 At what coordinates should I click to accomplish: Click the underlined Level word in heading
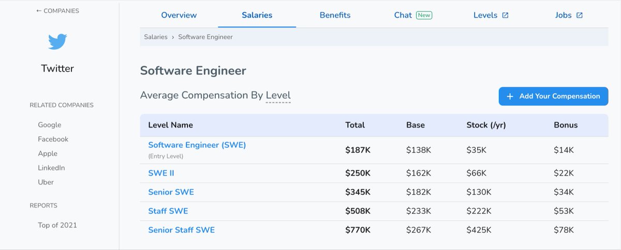click(278, 96)
